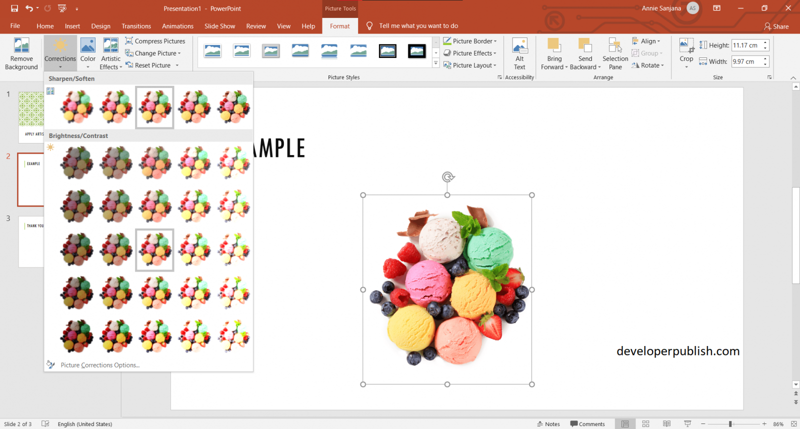
Task: Select slide 3 thumbnail
Action: click(31, 241)
